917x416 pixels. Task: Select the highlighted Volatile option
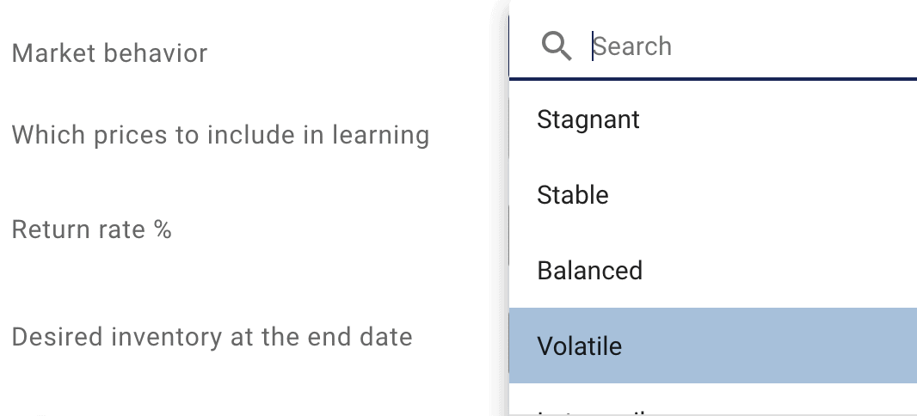coord(713,346)
